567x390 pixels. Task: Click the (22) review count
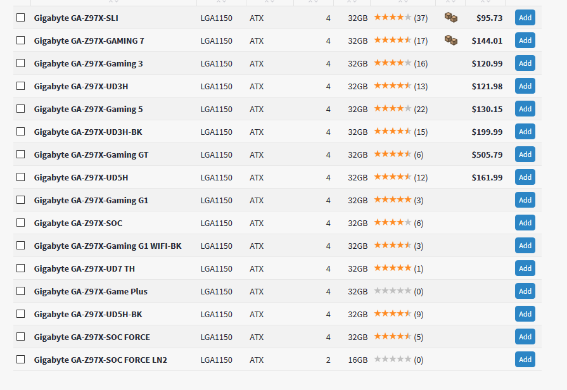[x=421, y=109]
